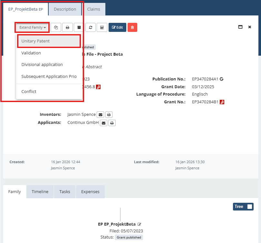
Task: Maximize the detail panel
Action: [x=240, y=27]
